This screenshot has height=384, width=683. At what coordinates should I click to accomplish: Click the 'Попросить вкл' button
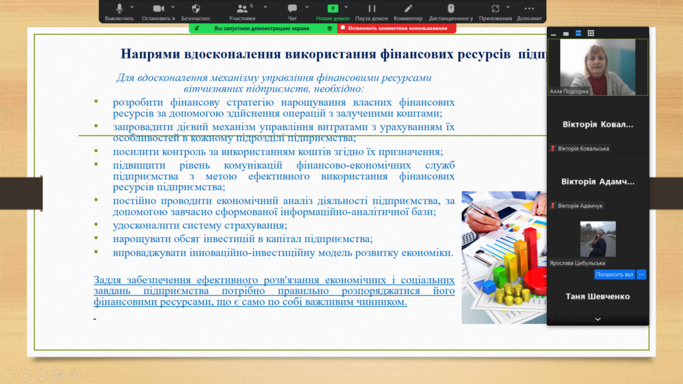(x=614, y=274)
